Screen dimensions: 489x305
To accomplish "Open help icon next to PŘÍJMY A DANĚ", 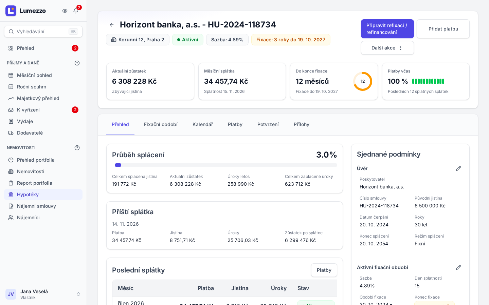I will point(77,63).
